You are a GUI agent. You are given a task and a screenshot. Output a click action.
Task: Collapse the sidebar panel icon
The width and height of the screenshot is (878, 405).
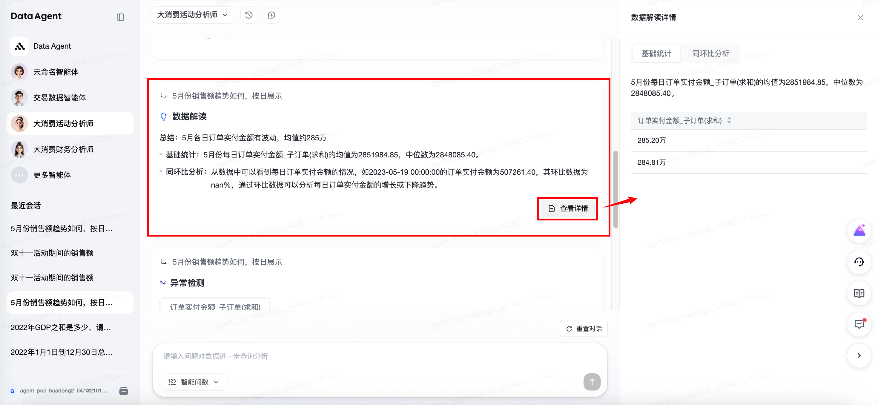coord(120,17)
